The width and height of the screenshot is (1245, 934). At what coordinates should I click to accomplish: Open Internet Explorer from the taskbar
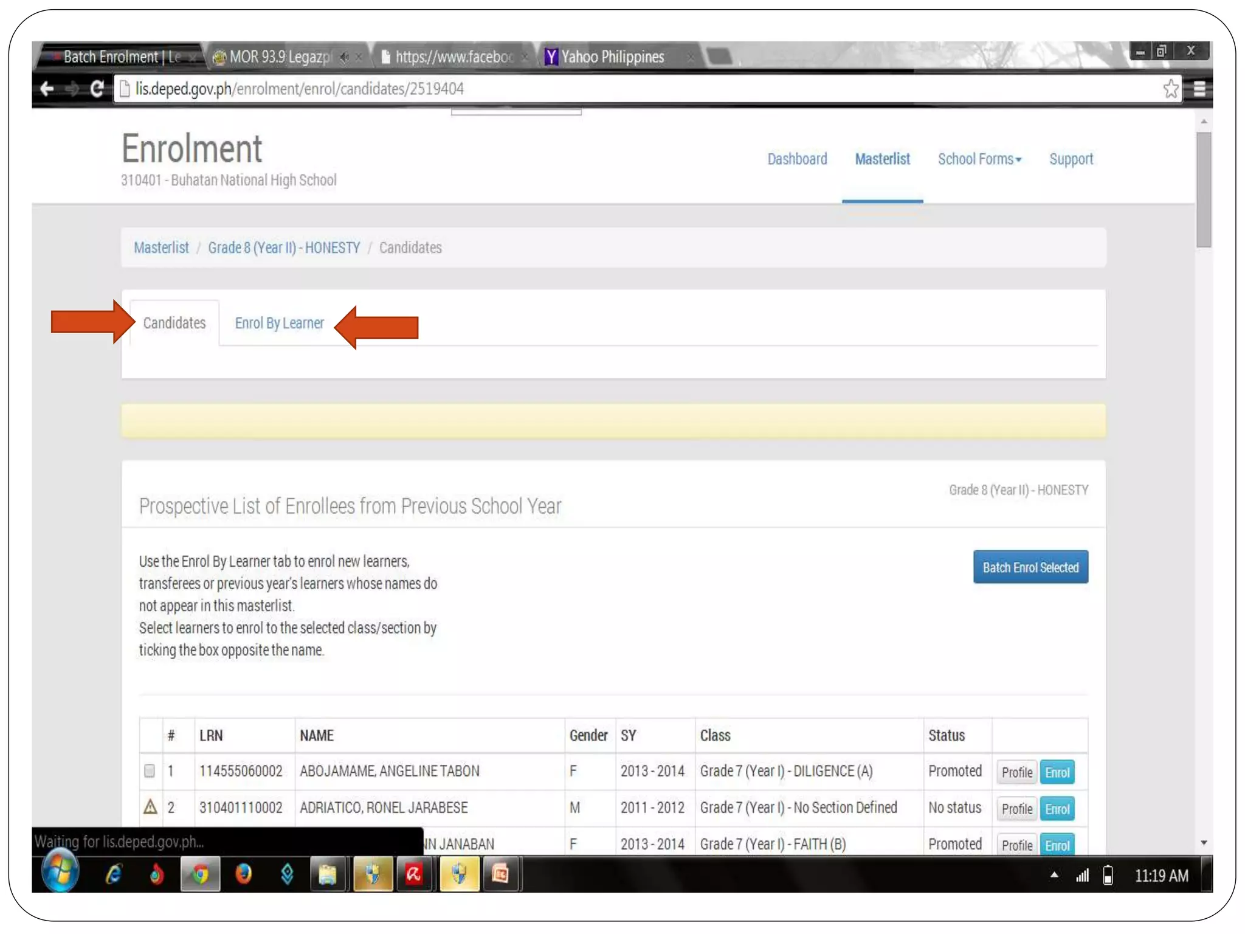click(114, 874)
